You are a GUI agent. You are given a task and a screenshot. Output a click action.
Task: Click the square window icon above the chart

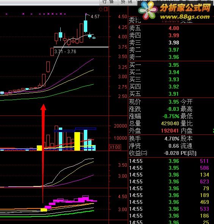pos(106,9)
